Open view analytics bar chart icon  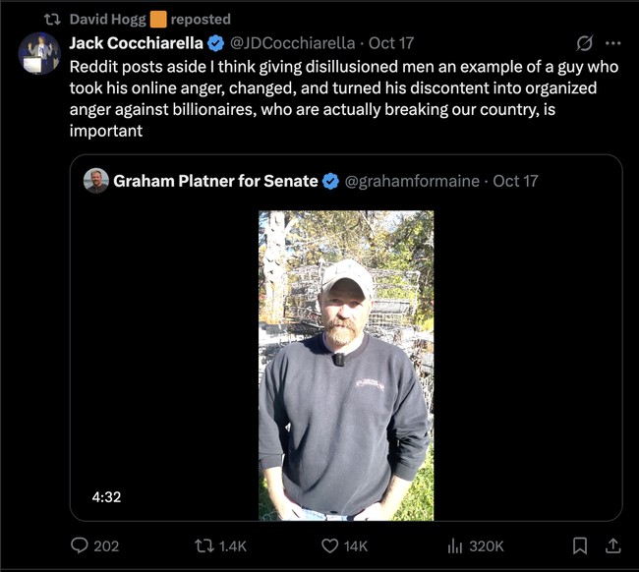click(455, 545)
